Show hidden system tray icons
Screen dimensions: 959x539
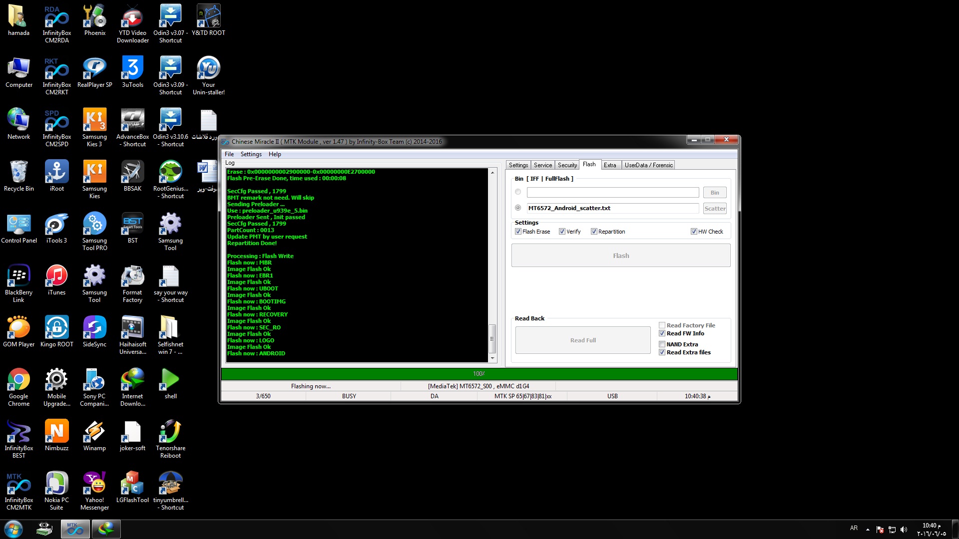pos(868,530)
